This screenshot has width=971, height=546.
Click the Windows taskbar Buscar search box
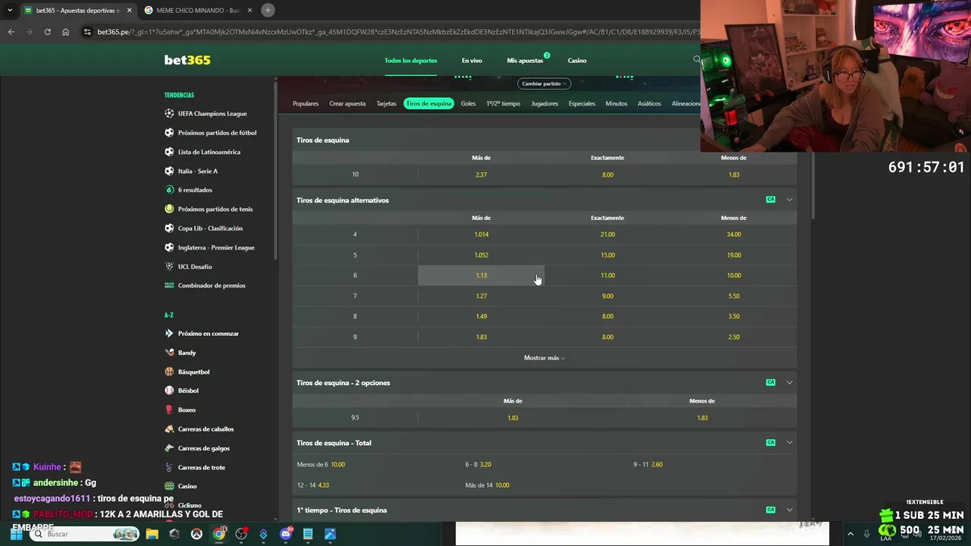[x=85, y=534]
